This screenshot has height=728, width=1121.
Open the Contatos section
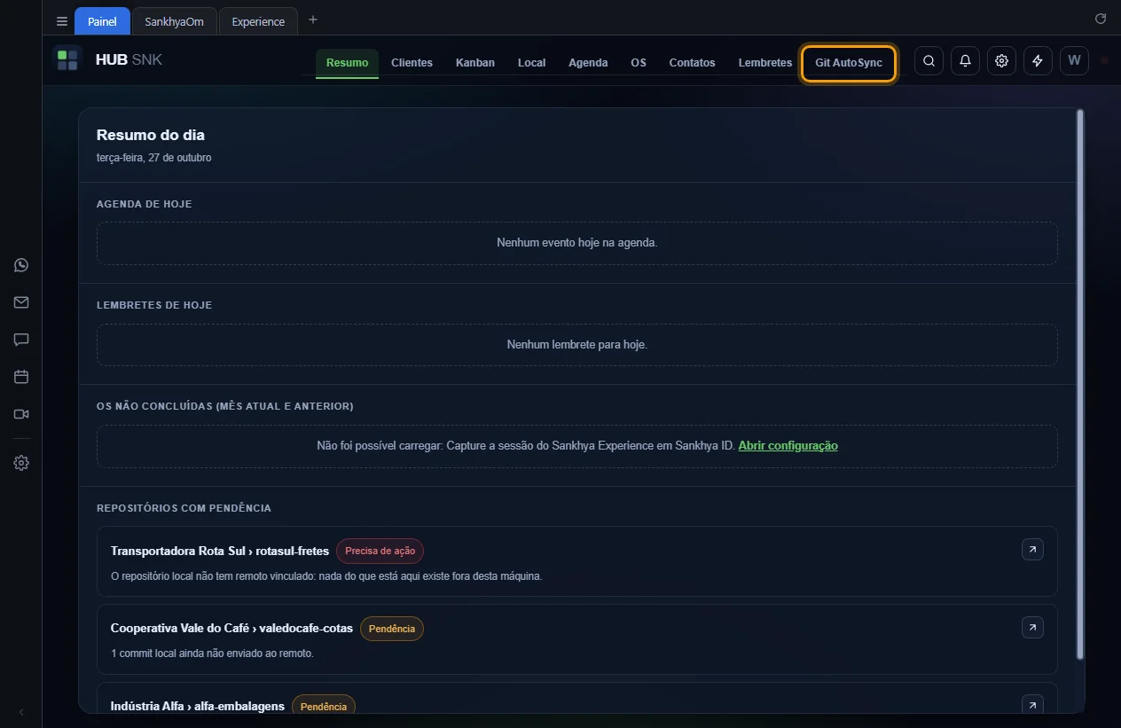pyautogui.click(x=692, y=62)
